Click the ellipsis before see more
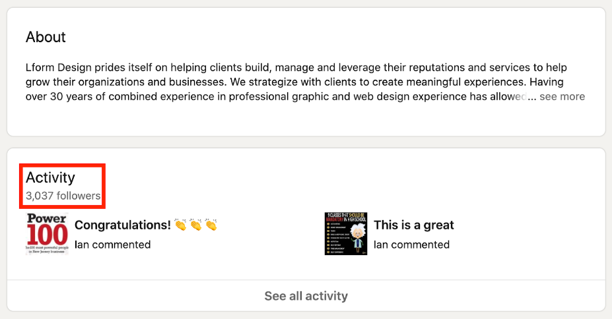 (x=532, y=97)
